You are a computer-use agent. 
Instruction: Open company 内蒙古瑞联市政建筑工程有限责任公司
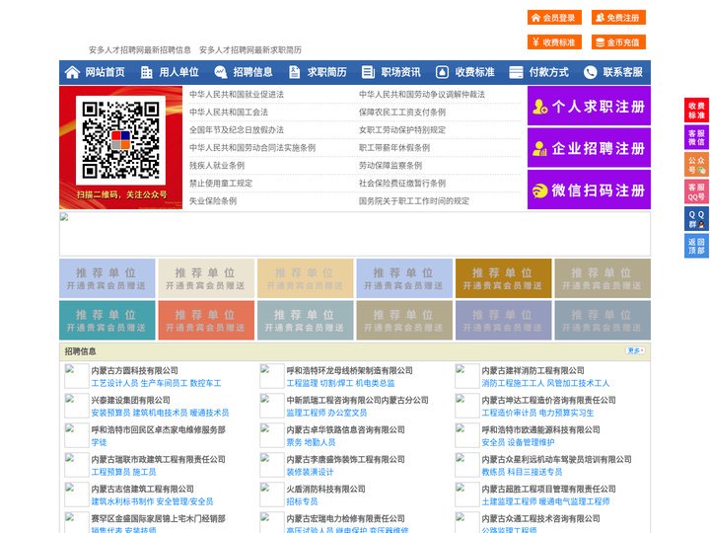click(158, 459)
